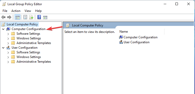
Task: Click the Back arrow toolbar icon
Action: [x=3, y=17]
